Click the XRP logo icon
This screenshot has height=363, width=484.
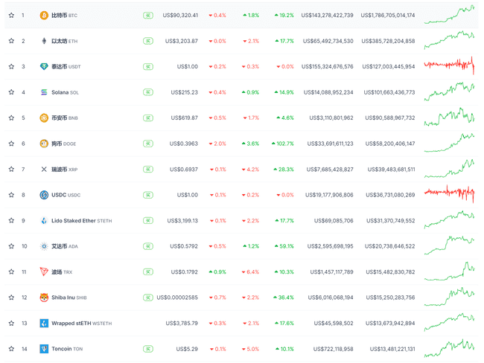44,169
